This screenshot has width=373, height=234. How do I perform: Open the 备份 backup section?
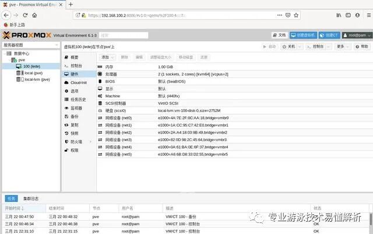coord(74,116)
